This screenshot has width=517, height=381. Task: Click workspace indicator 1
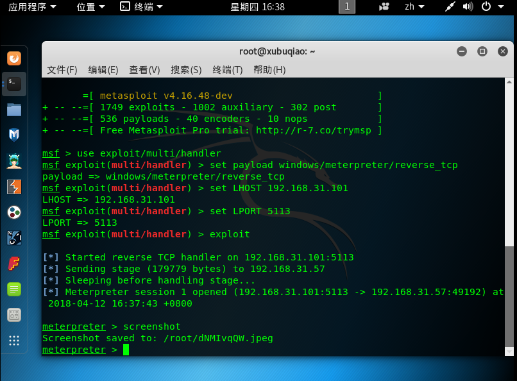(347, 6)
